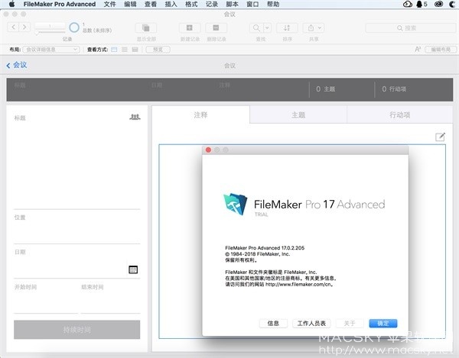
Task: Click the 确定 button
Action: click(x=383, y=323)
